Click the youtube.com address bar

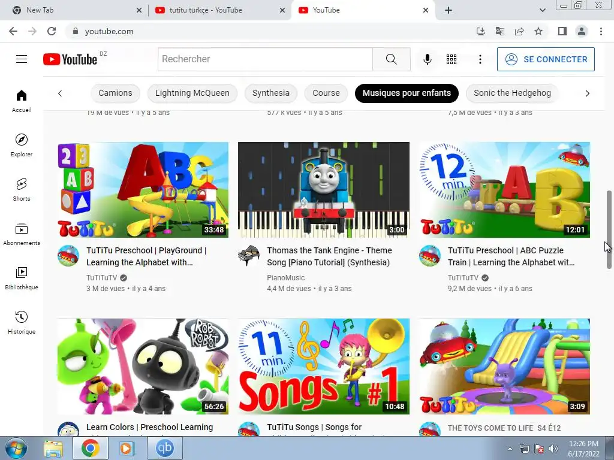pyautogui.click(x=270, y=31)
